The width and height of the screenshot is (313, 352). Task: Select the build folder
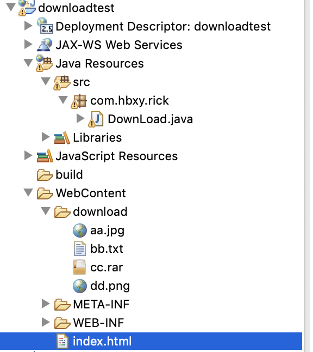pyautogui.click(x=69, y=175)
